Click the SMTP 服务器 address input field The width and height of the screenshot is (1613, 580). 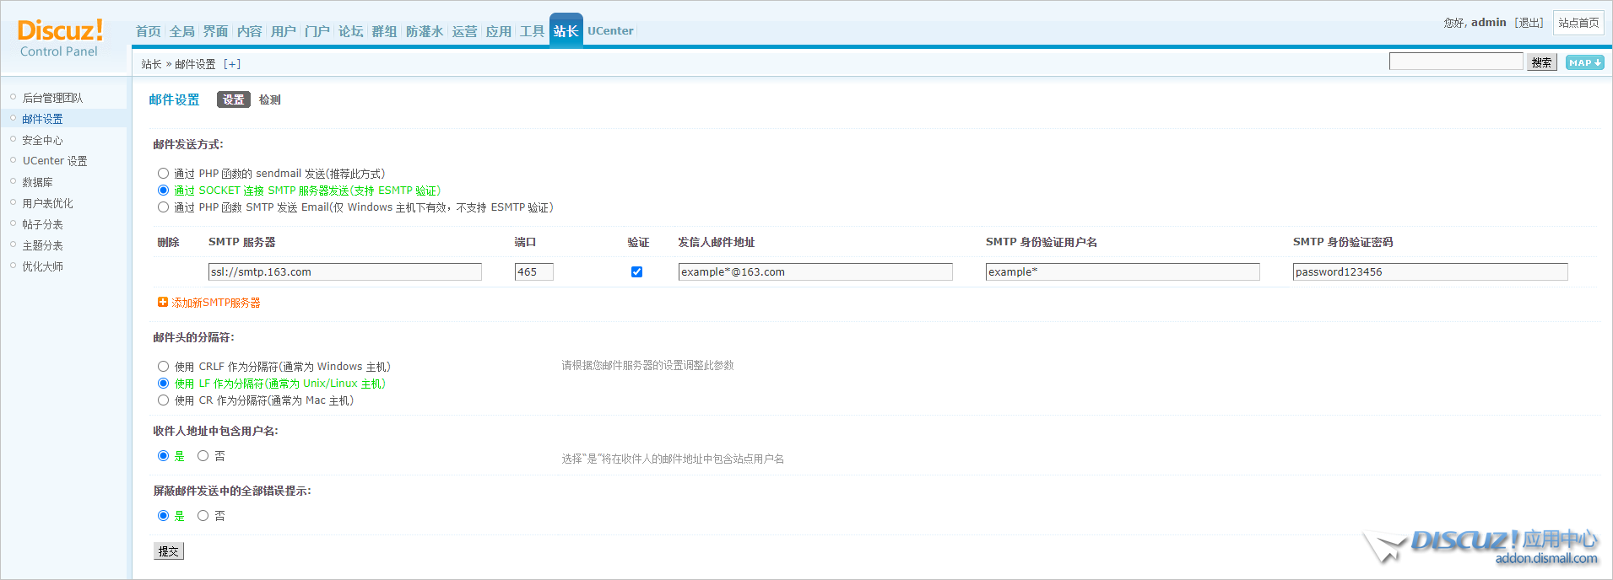click(344, 271)
